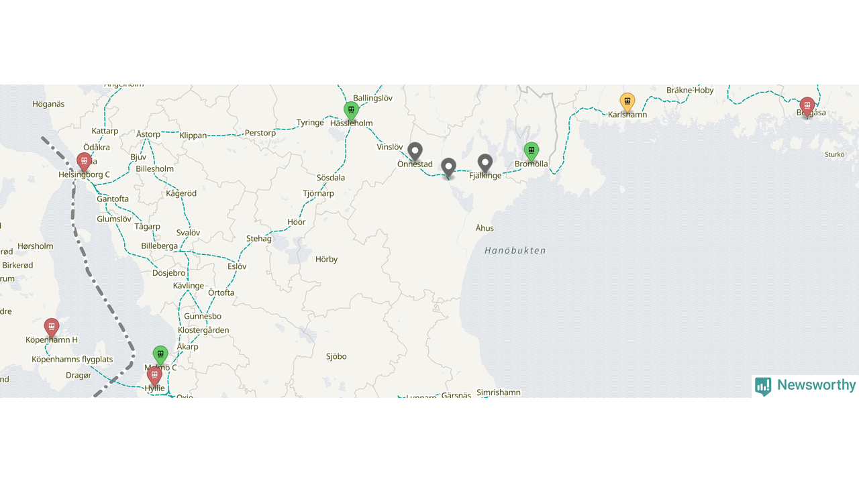The width and height of the screenshot is (859, 483).
Task: Select the Hörby place label
Action: [326, 259]
